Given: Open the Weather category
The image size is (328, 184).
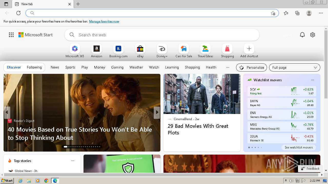Looking at the screenshot, I should point(136,67).
